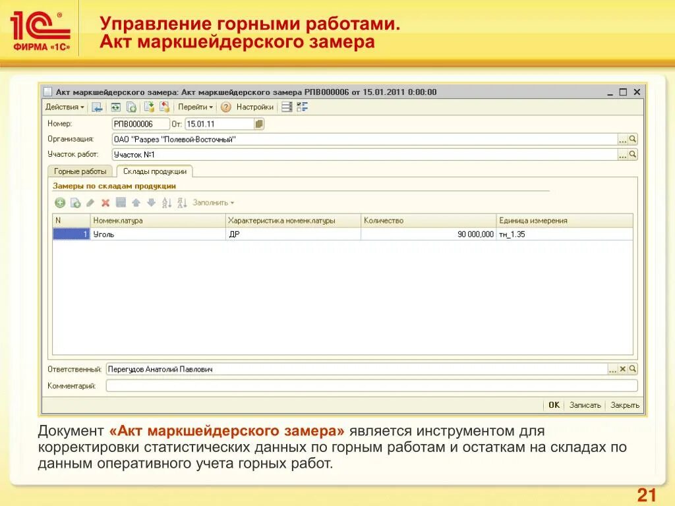
Task: Add a new row with green plus icon
Action: 60,203
